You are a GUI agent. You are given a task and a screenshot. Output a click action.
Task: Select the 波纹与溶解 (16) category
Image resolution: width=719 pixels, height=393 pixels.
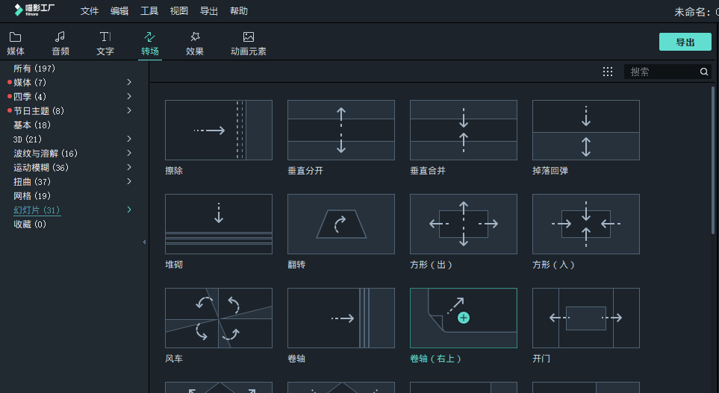point(46,154)
